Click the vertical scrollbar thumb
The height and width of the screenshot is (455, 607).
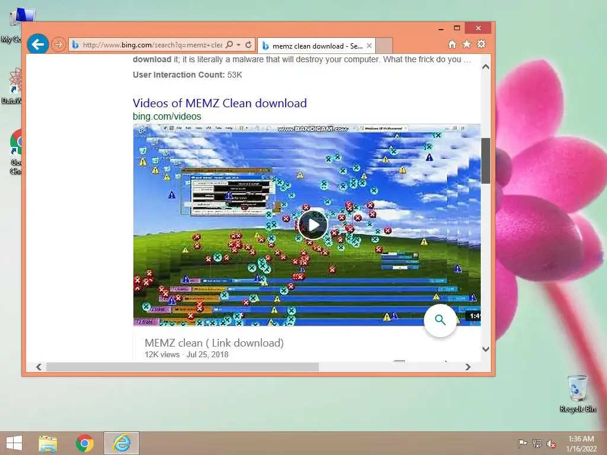coord(486,161)
